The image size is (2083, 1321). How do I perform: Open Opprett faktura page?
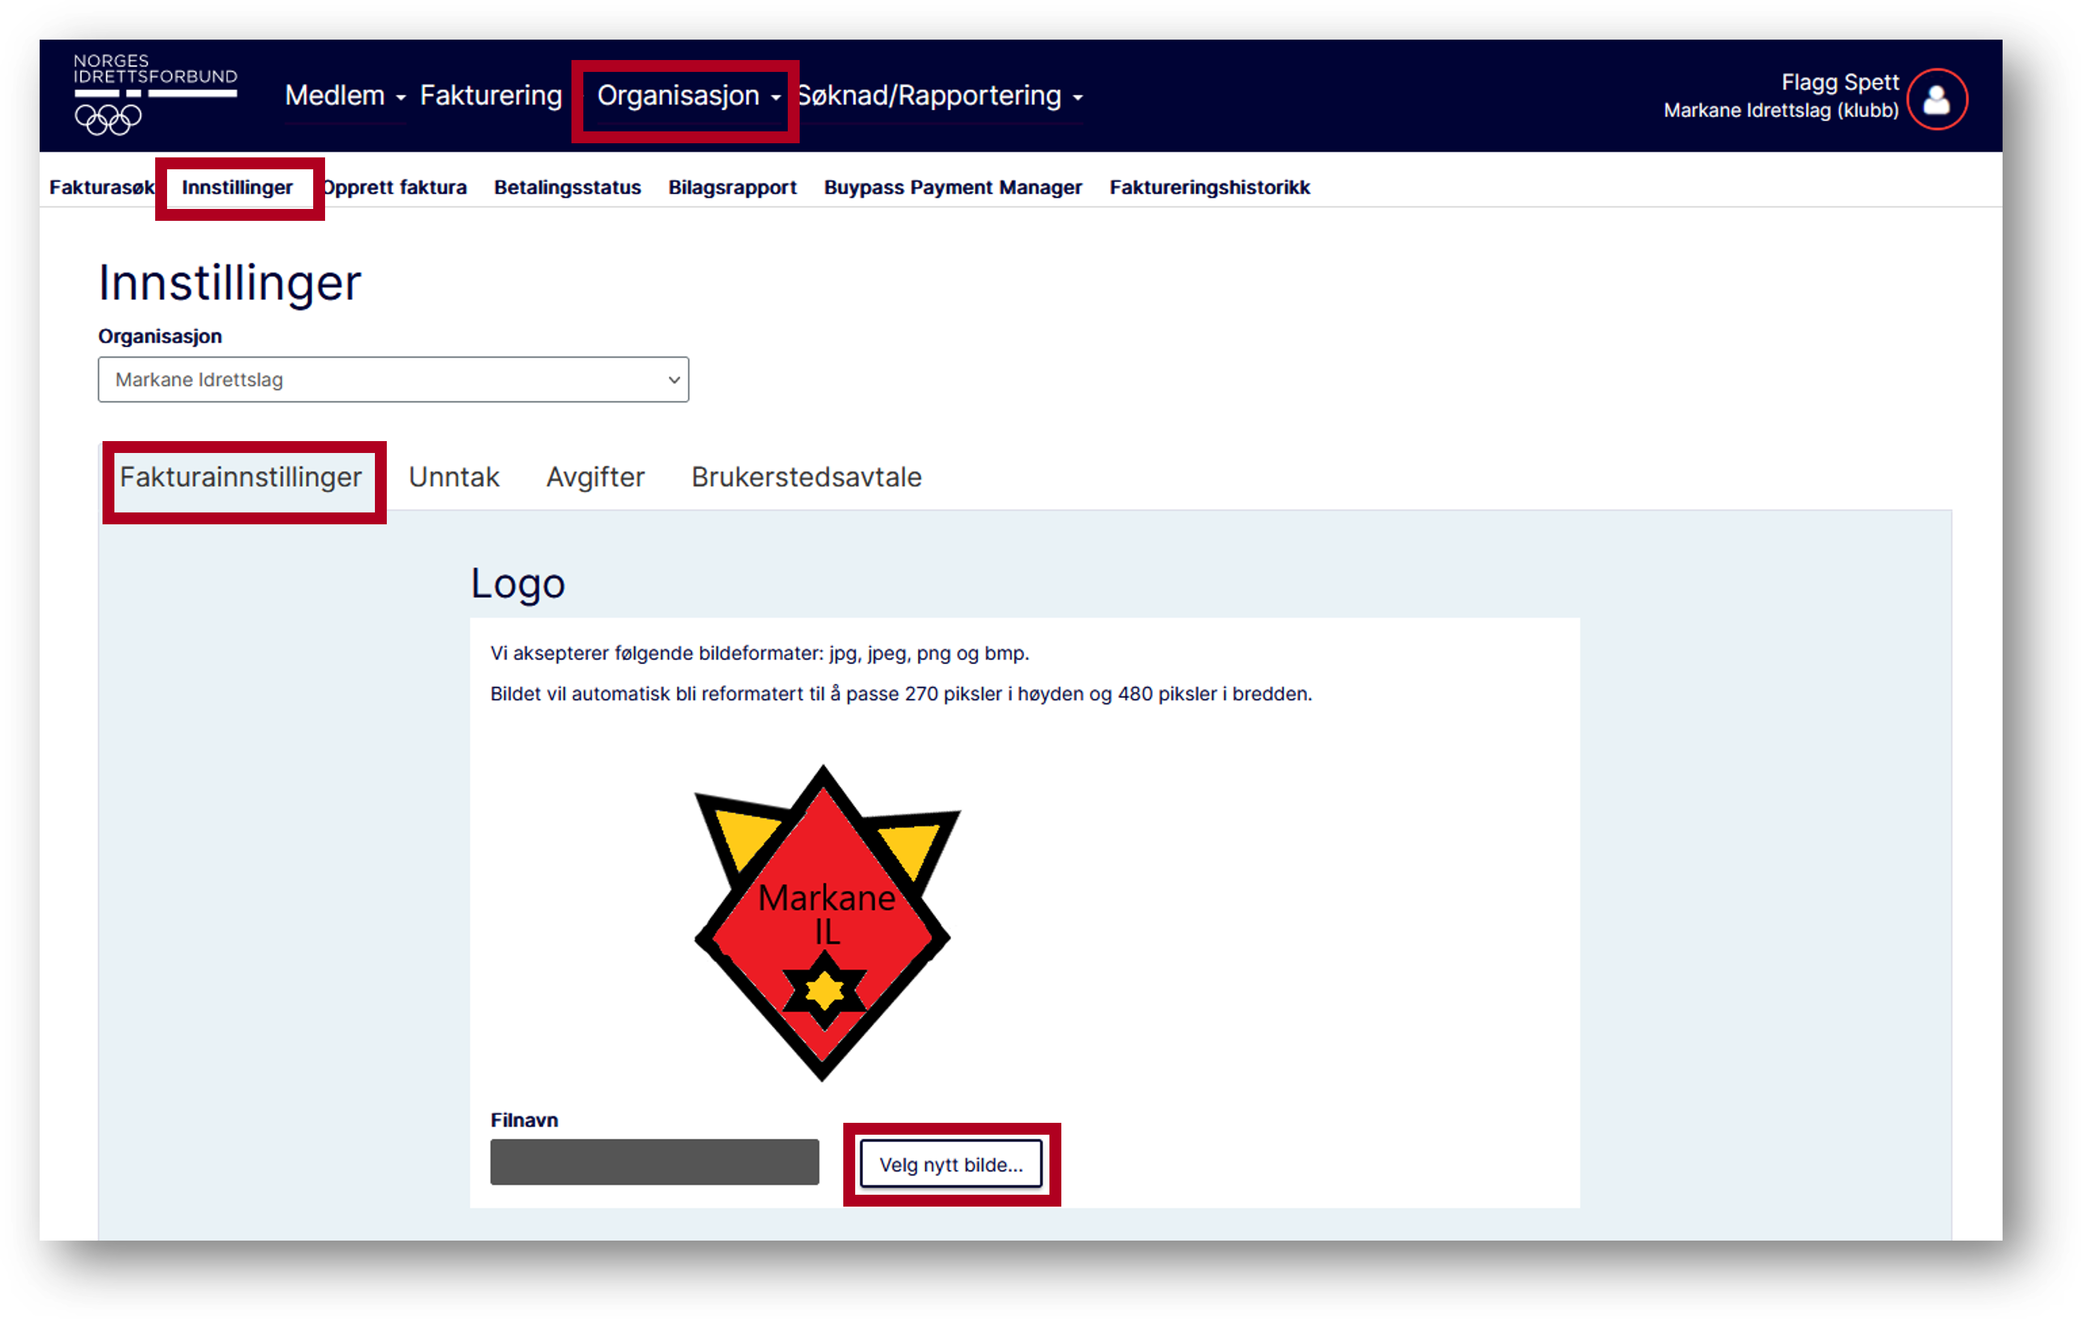pyautogui.click(x=394, y=187)
